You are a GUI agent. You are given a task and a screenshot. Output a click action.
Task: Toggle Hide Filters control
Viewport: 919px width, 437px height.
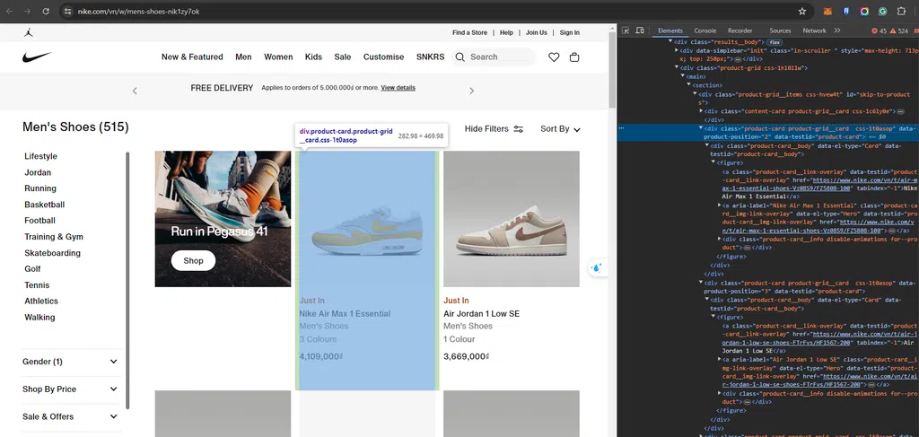coord(494,129)
